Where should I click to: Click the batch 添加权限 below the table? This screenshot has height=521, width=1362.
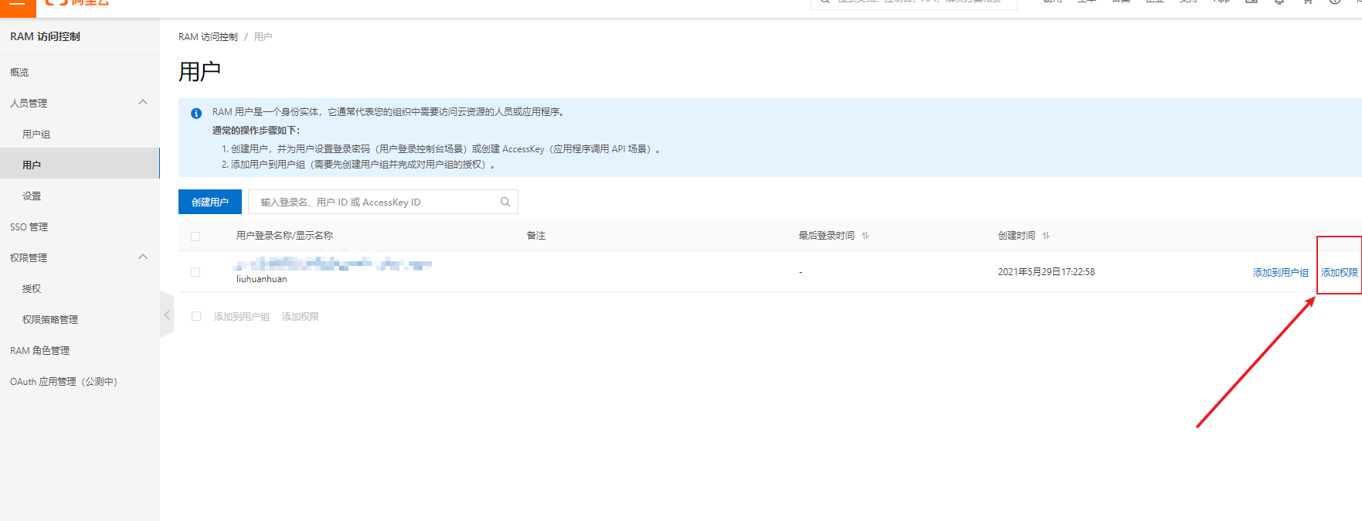point(301,316)
